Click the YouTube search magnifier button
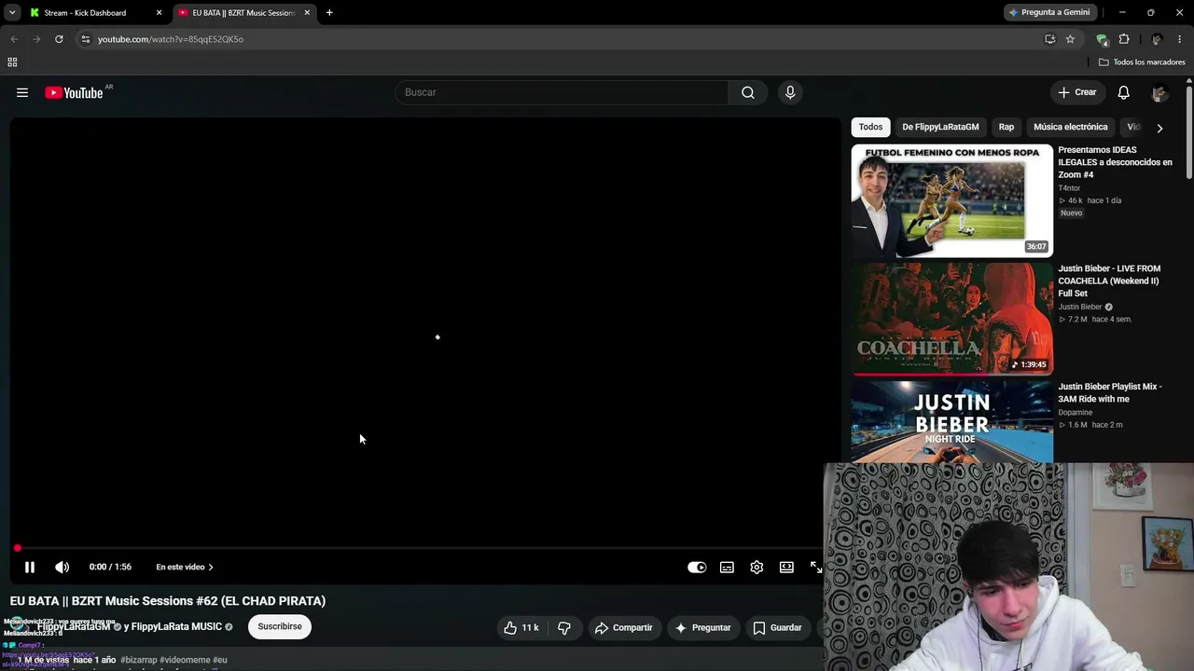 (x=748, y=92)
